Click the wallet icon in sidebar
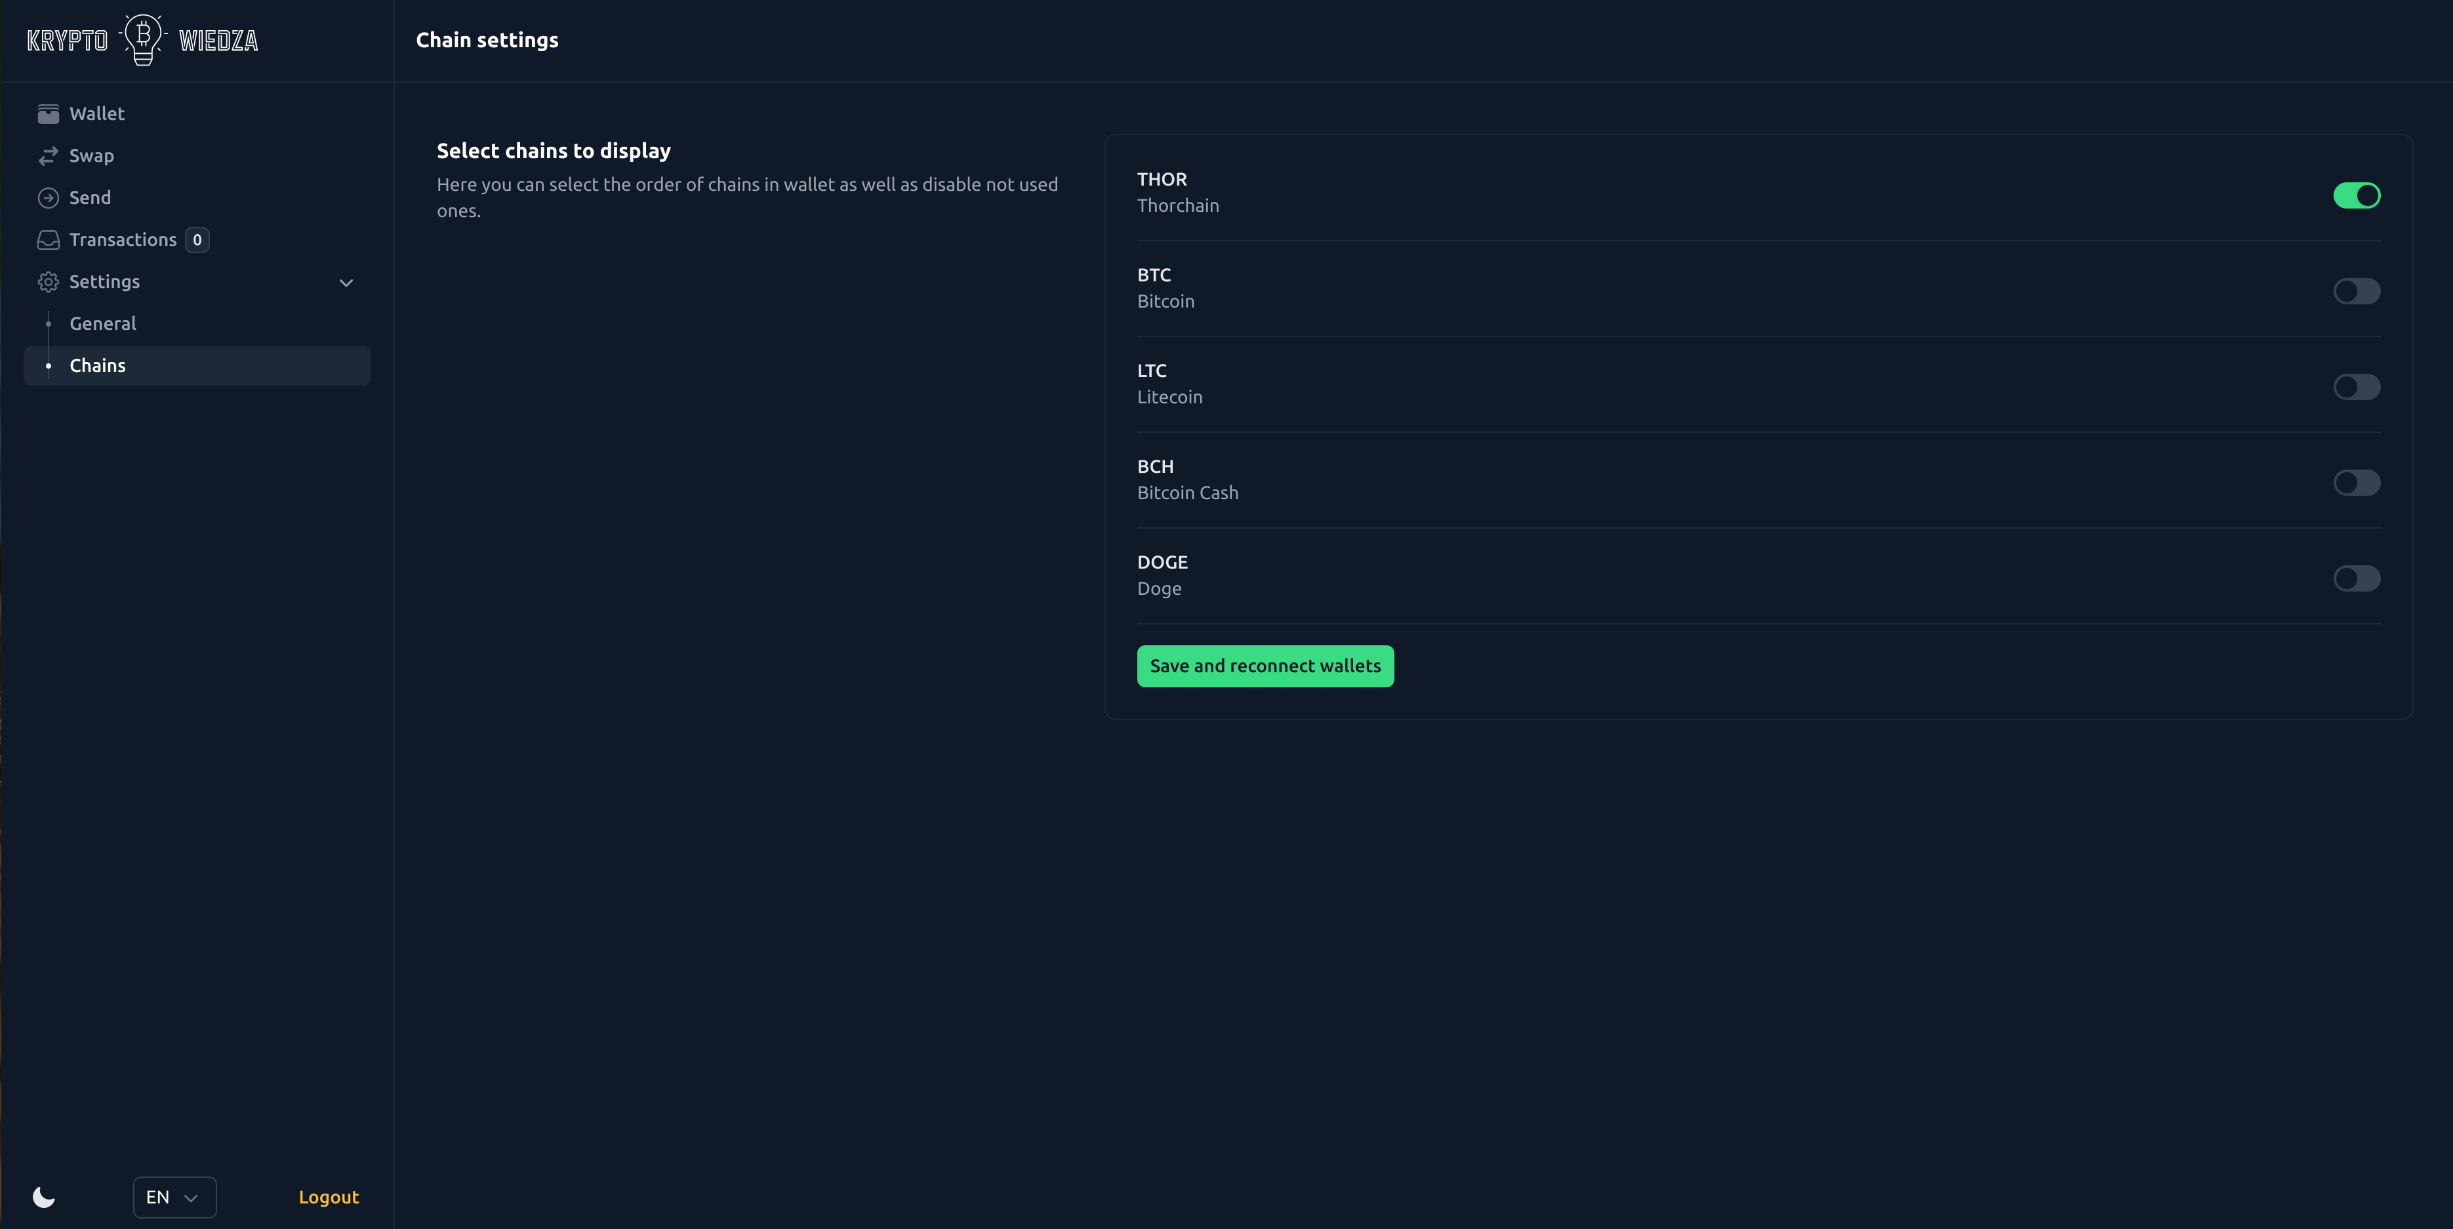This screenshot has height=1229, width=2453. coord(48,114)
